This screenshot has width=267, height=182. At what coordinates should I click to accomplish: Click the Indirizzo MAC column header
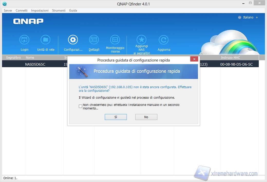pos(230,58)
